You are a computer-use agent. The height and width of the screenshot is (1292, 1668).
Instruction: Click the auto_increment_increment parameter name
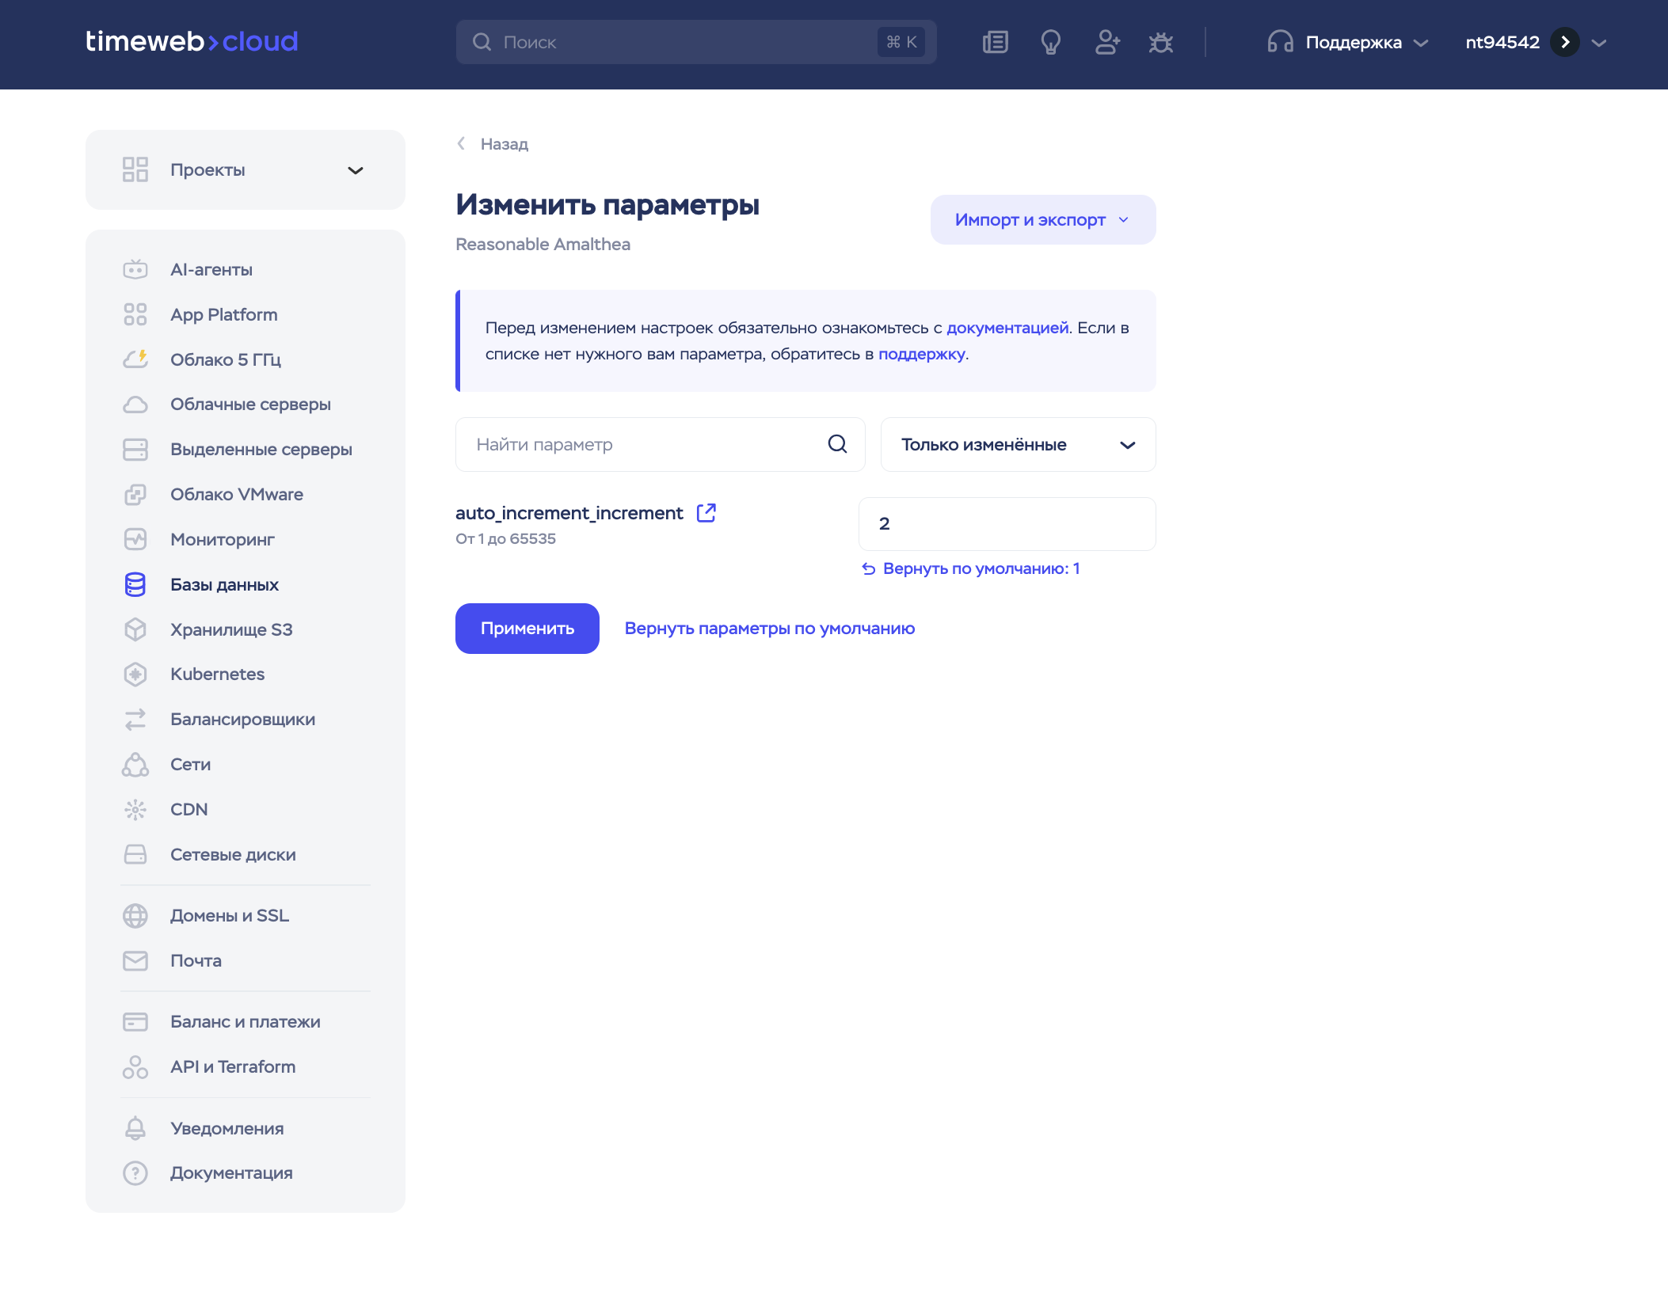pyautogui.click(x=569, y=513)
